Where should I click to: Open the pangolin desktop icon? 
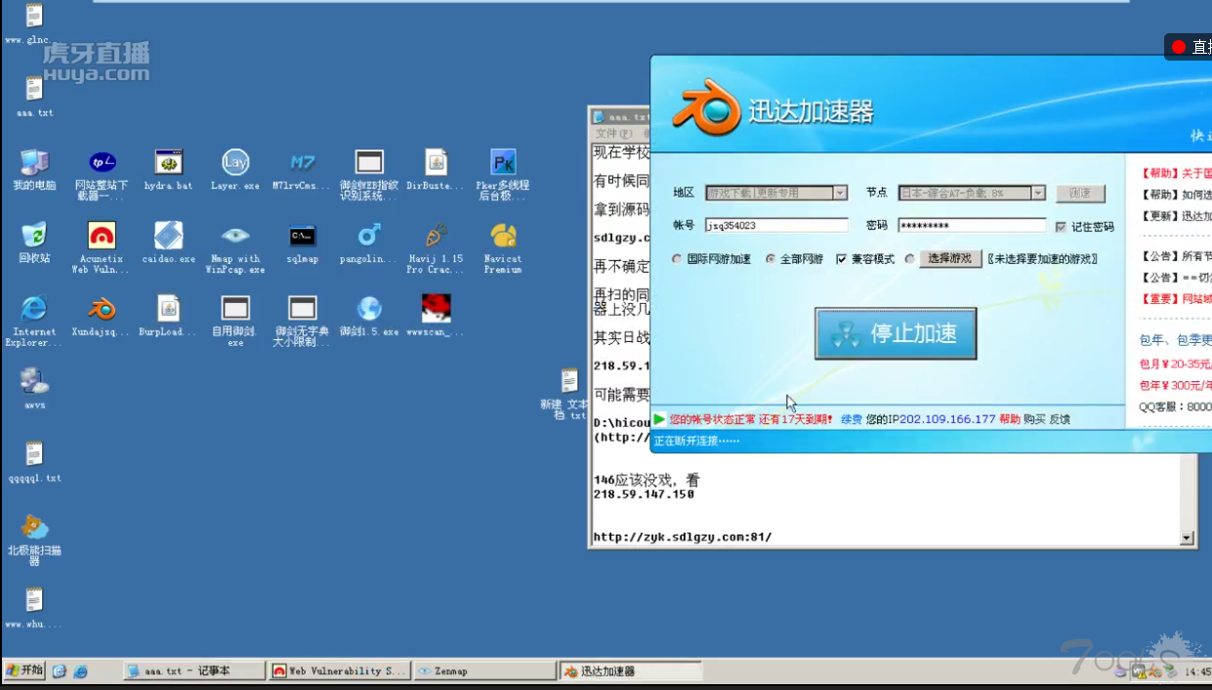click(x=369, y=237)
